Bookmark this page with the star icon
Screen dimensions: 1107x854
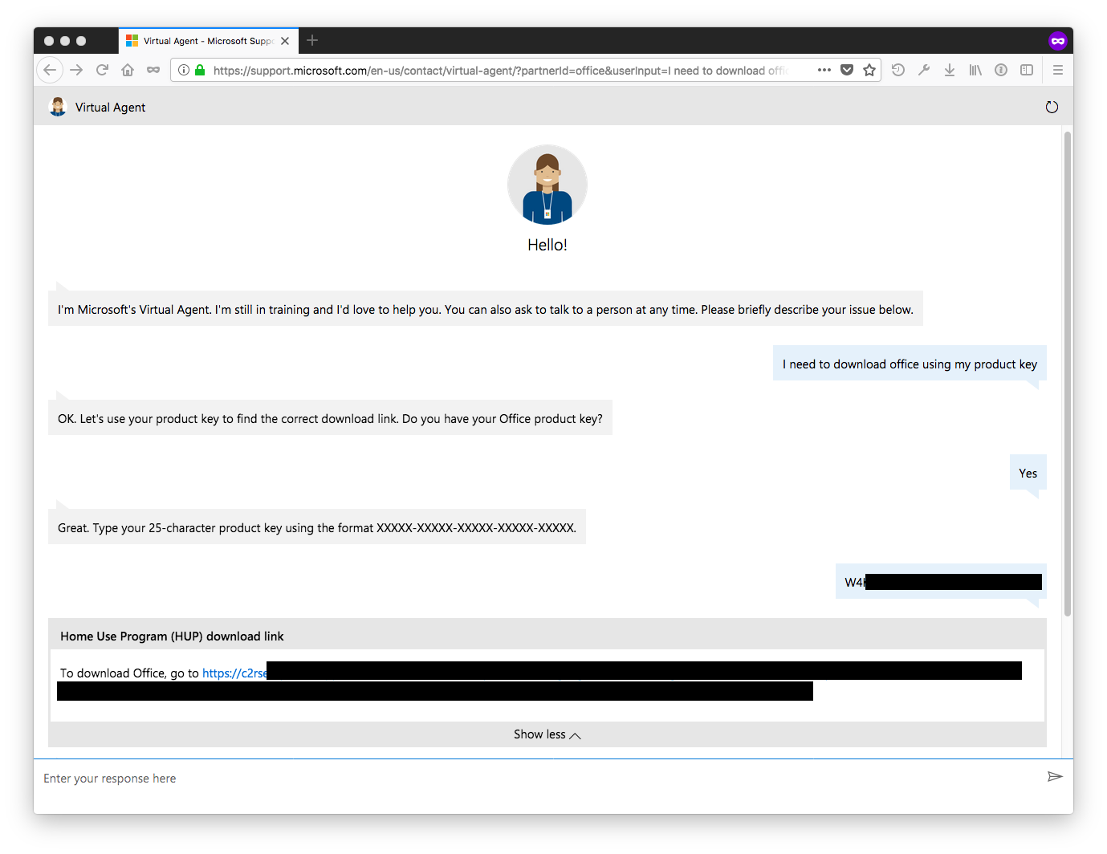(869, 71)
